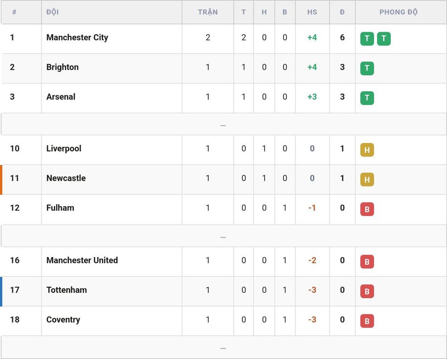This screenshot has height=359, width=447.
Task: Click the TRẬN column header
Action: (208, 12)
